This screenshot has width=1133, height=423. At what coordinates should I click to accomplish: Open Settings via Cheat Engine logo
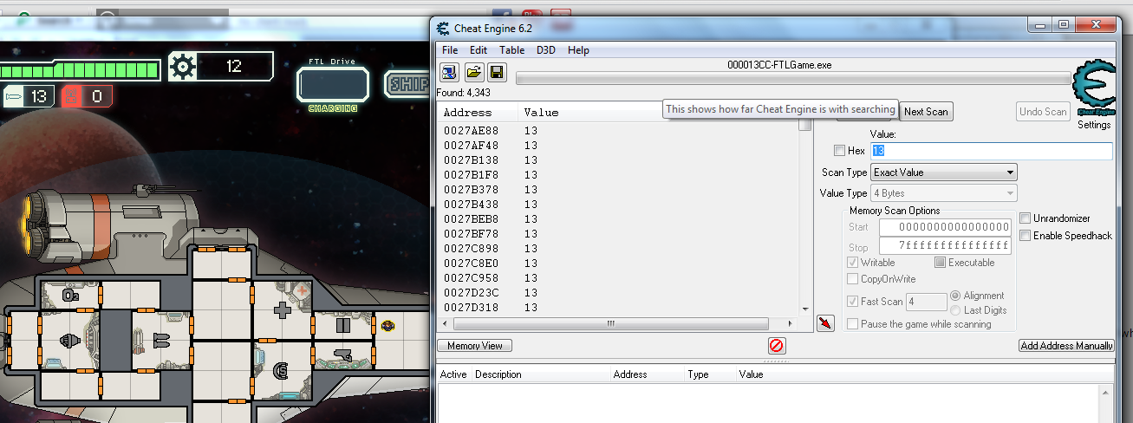1093,95
